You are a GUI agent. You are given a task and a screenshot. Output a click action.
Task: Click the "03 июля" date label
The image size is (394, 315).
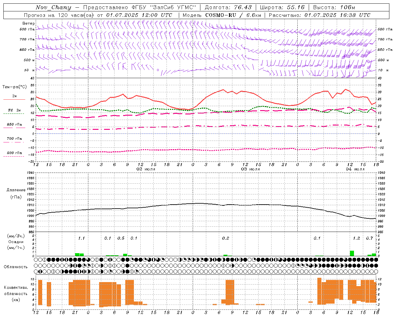point(251,169)
